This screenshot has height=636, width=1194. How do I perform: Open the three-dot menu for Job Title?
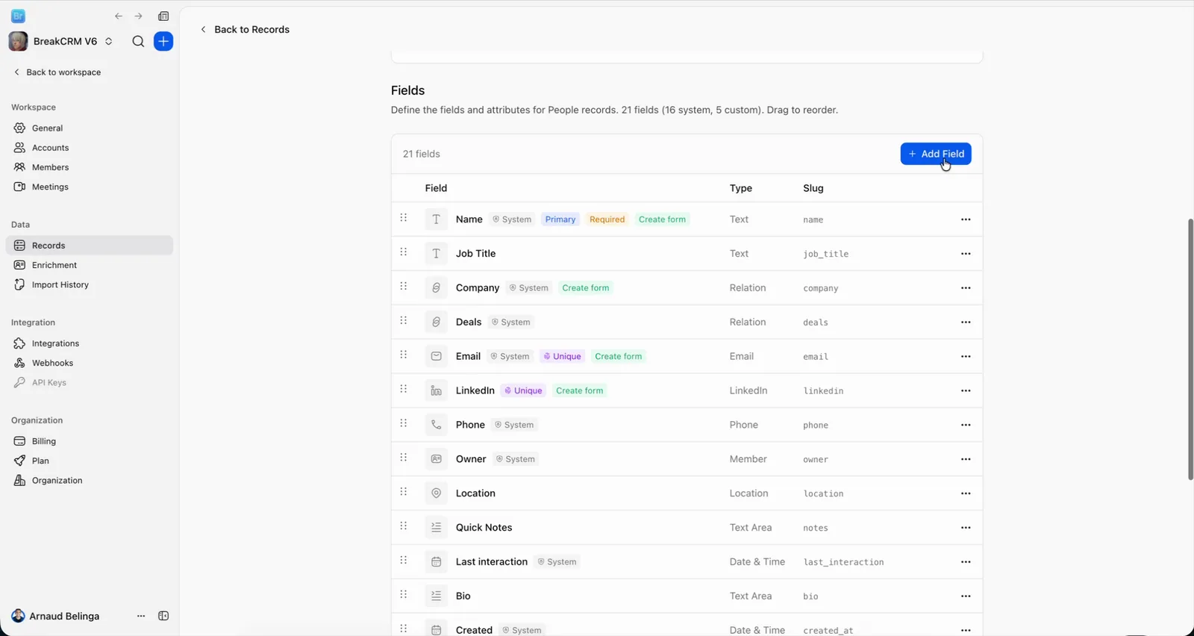click(966, 254)
